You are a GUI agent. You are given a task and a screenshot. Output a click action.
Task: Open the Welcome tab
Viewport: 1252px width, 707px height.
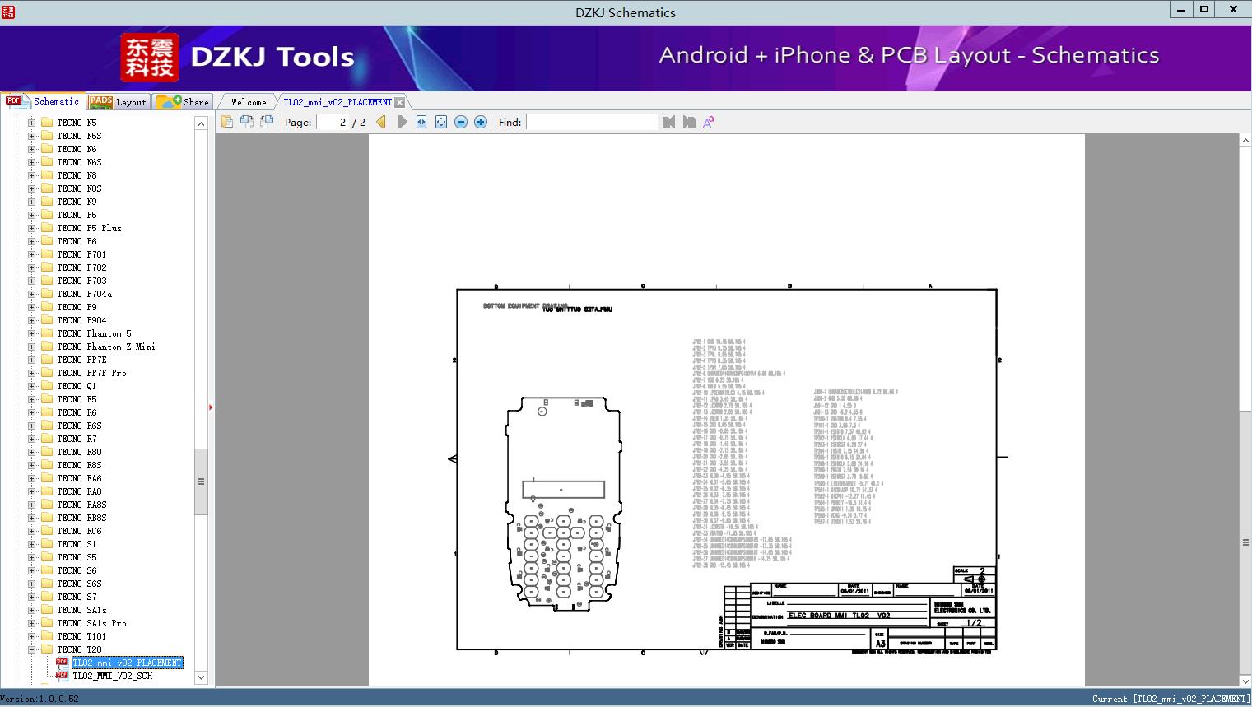(x=249, y=102)
